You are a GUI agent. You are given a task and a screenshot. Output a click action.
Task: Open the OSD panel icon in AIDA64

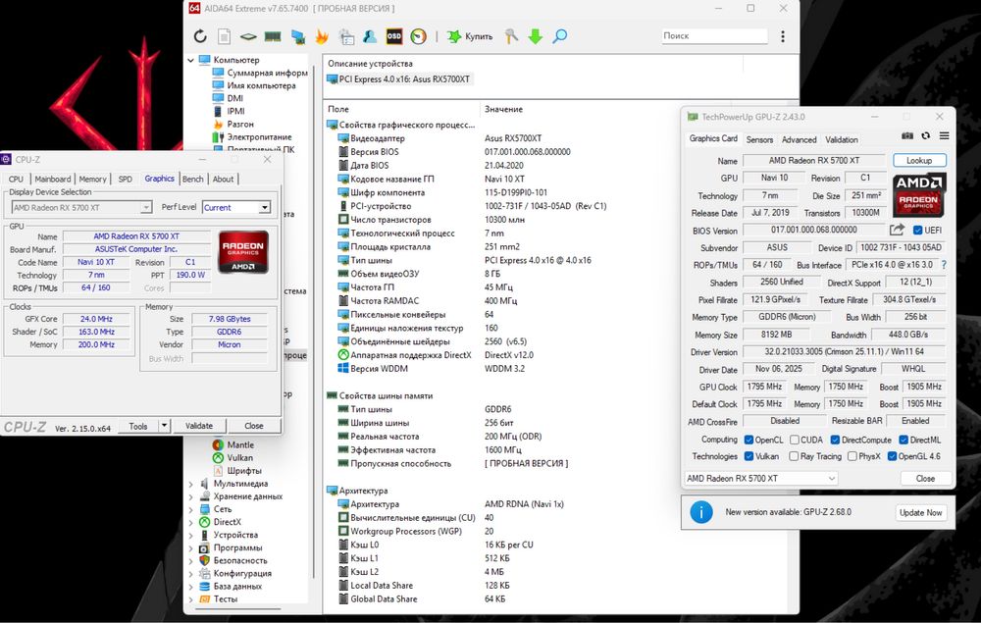[x=394, y=36]
